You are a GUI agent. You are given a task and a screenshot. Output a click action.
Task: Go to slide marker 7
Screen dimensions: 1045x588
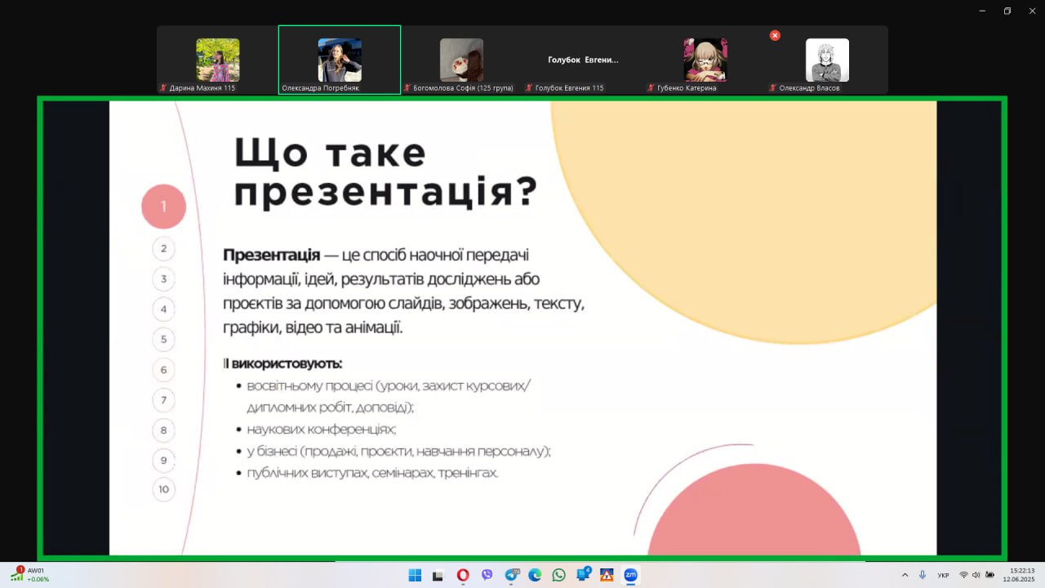tap(163, 399)
